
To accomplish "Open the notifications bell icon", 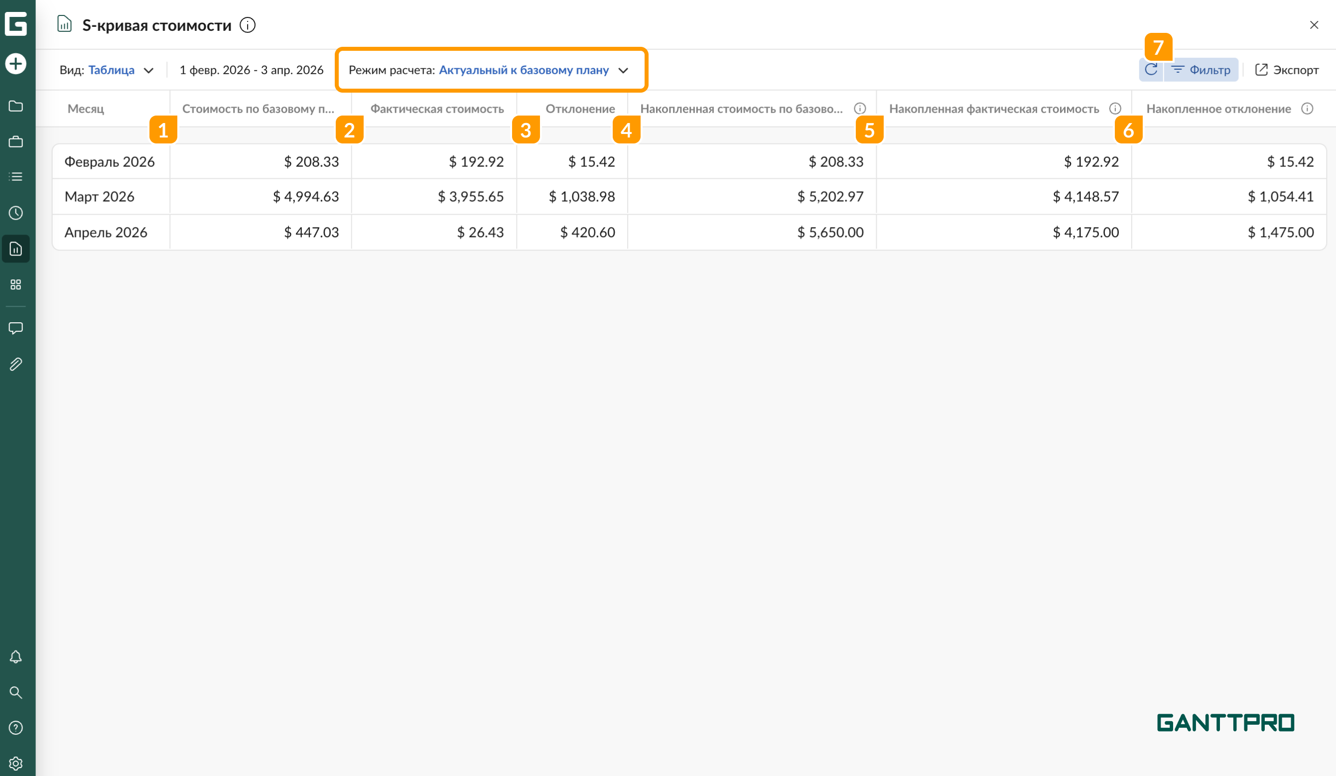I will [16, 657].
